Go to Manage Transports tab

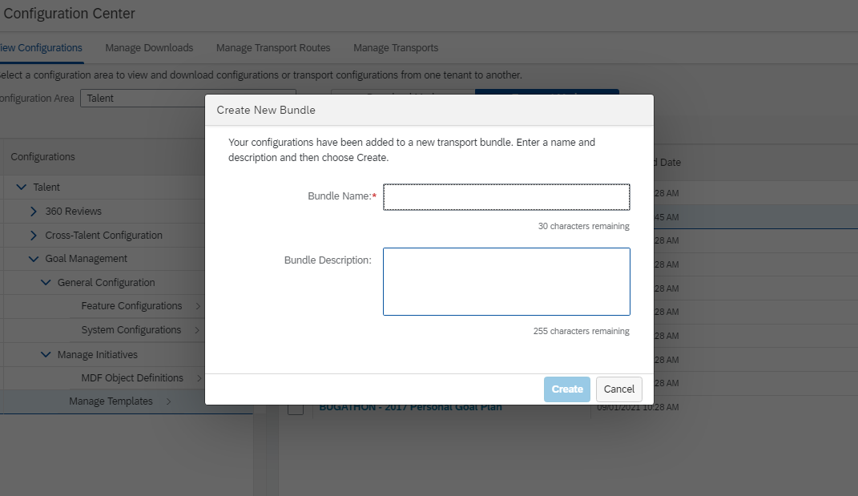tap(396, 47)
